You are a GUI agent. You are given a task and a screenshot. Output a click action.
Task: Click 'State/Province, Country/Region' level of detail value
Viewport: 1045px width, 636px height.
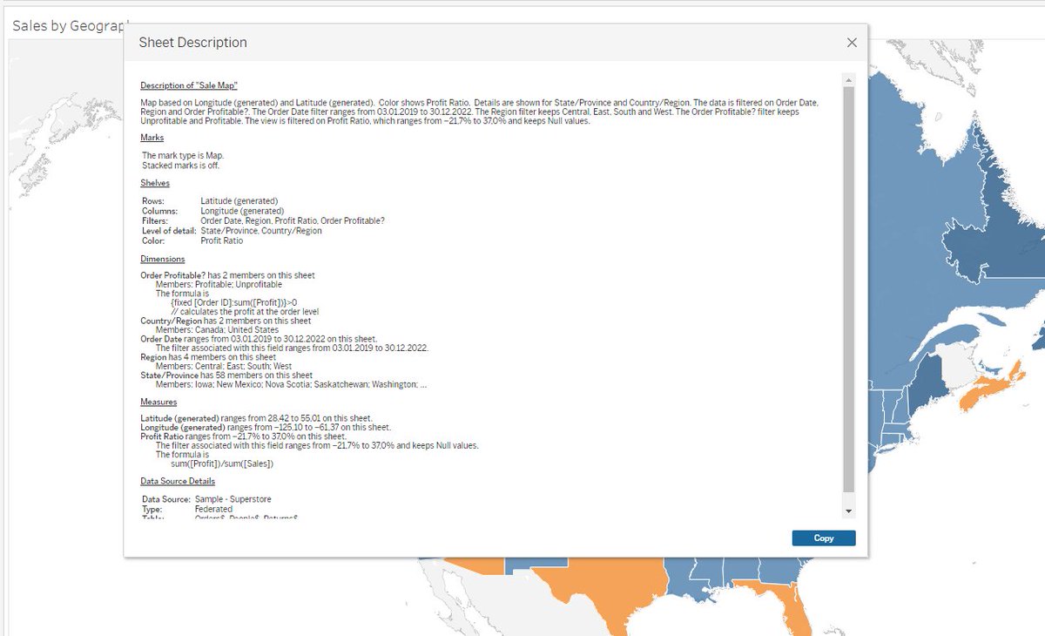(x=261, y=231)
